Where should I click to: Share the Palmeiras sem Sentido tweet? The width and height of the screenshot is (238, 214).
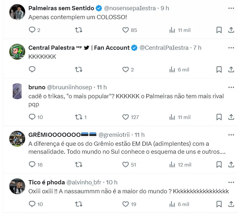click(x=231, y=30)
